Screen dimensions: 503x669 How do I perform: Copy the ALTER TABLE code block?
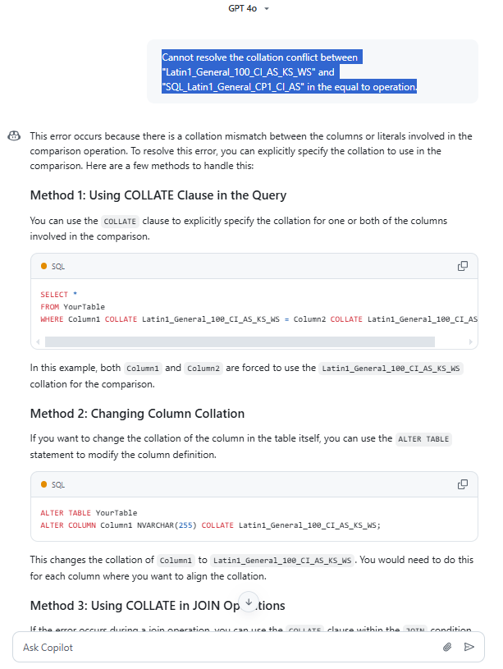pyautogui.click(x=463, y=484)
